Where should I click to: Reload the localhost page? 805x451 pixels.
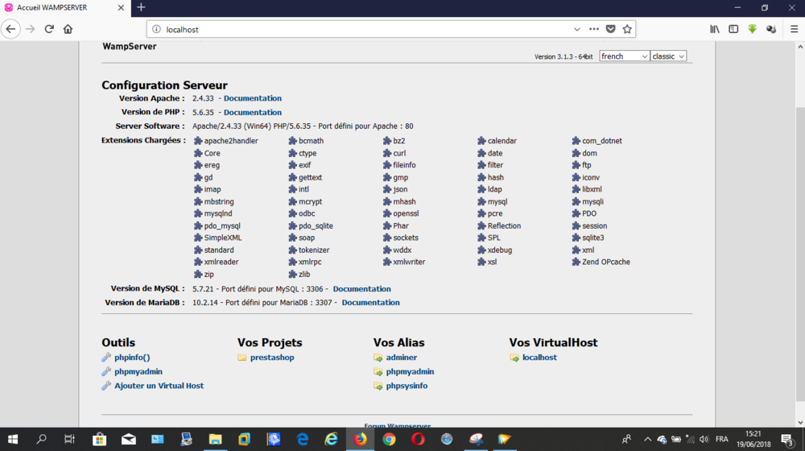pyautogui.click(x=49, y=29)
